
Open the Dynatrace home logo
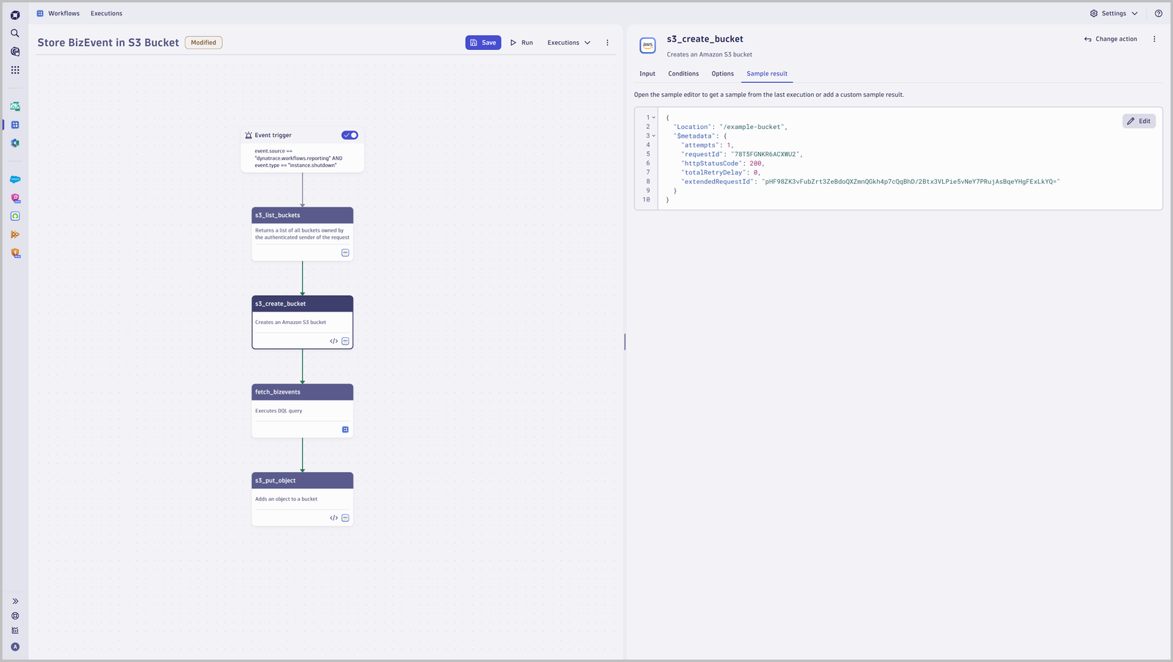pos(15,15)
